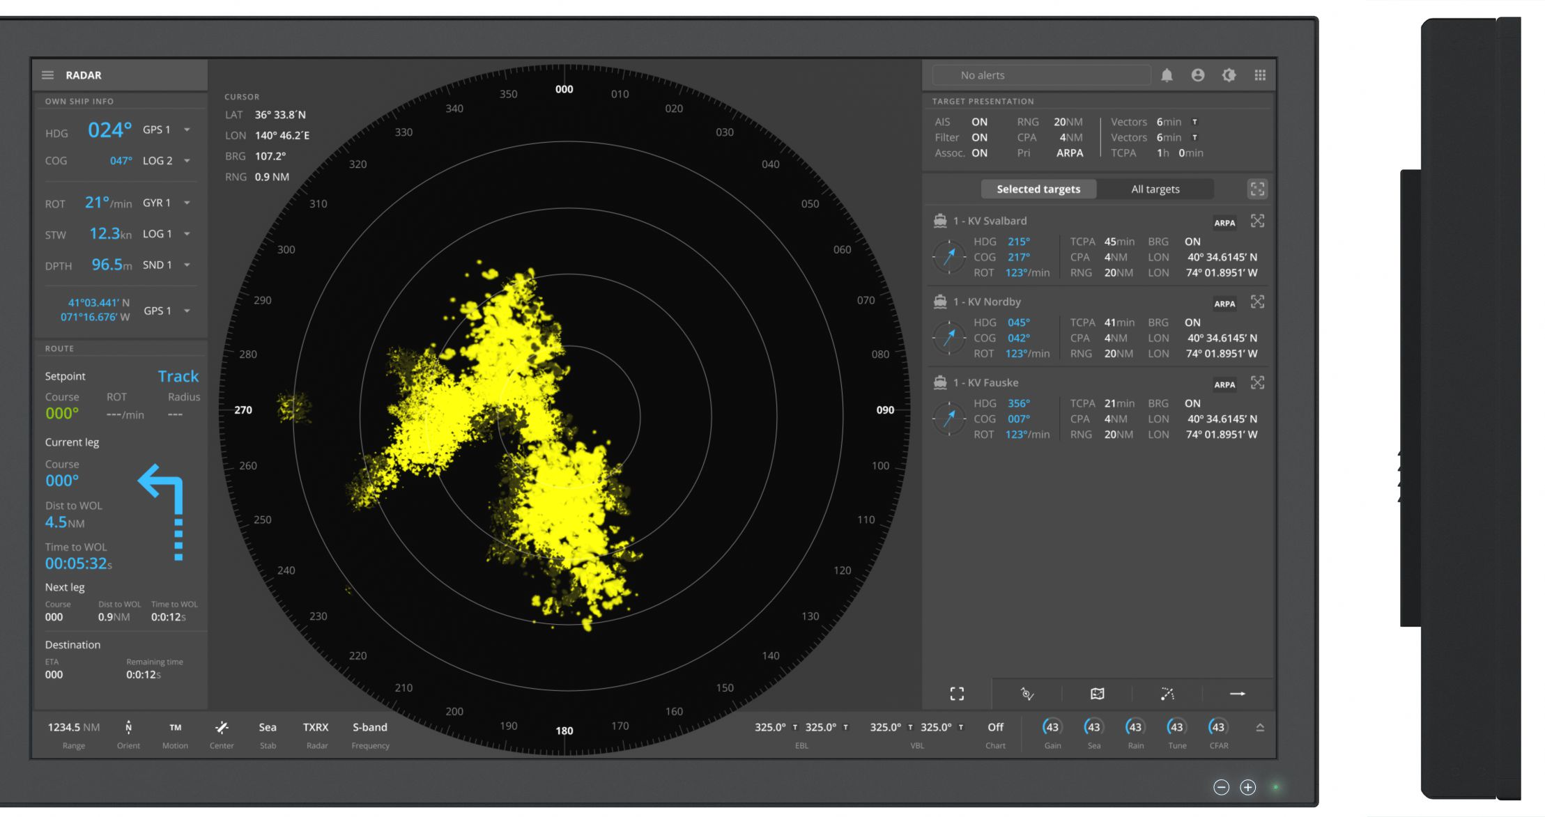Expand KV Svalbard target details icon
The width and height of the screenshot is (1545, 817).
(1256, 221)
